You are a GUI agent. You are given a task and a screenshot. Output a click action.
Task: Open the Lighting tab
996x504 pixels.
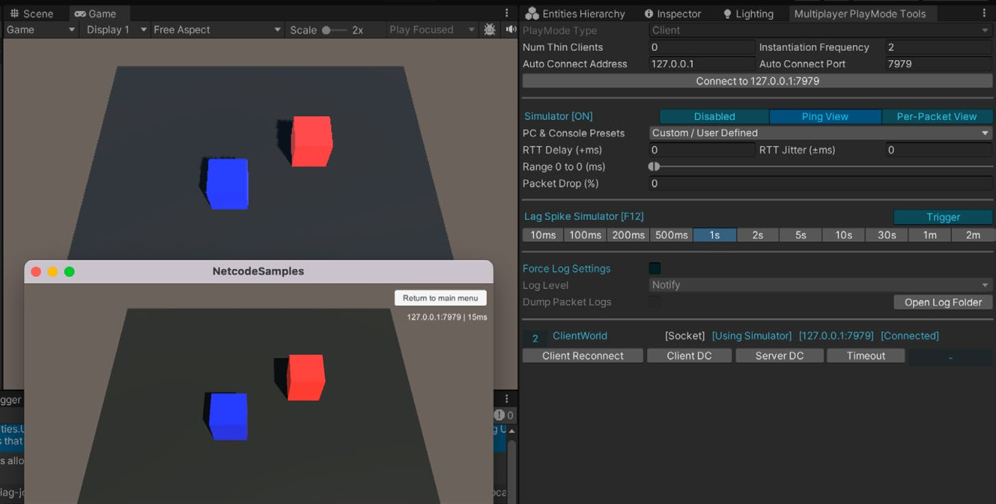(x=748, y=14)
